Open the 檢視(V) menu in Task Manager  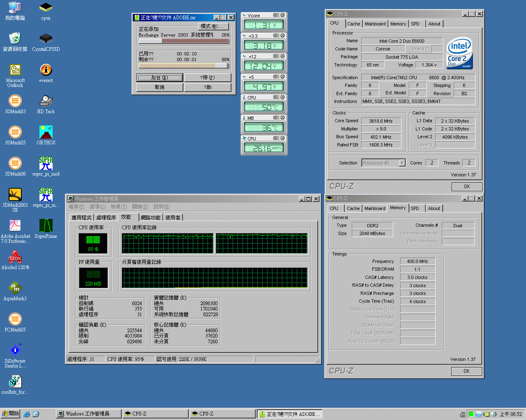pyautogui.click(x=118, y=207)
